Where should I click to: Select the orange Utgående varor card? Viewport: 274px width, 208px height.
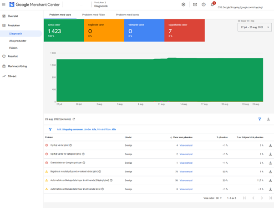click(x=104, y=31)
